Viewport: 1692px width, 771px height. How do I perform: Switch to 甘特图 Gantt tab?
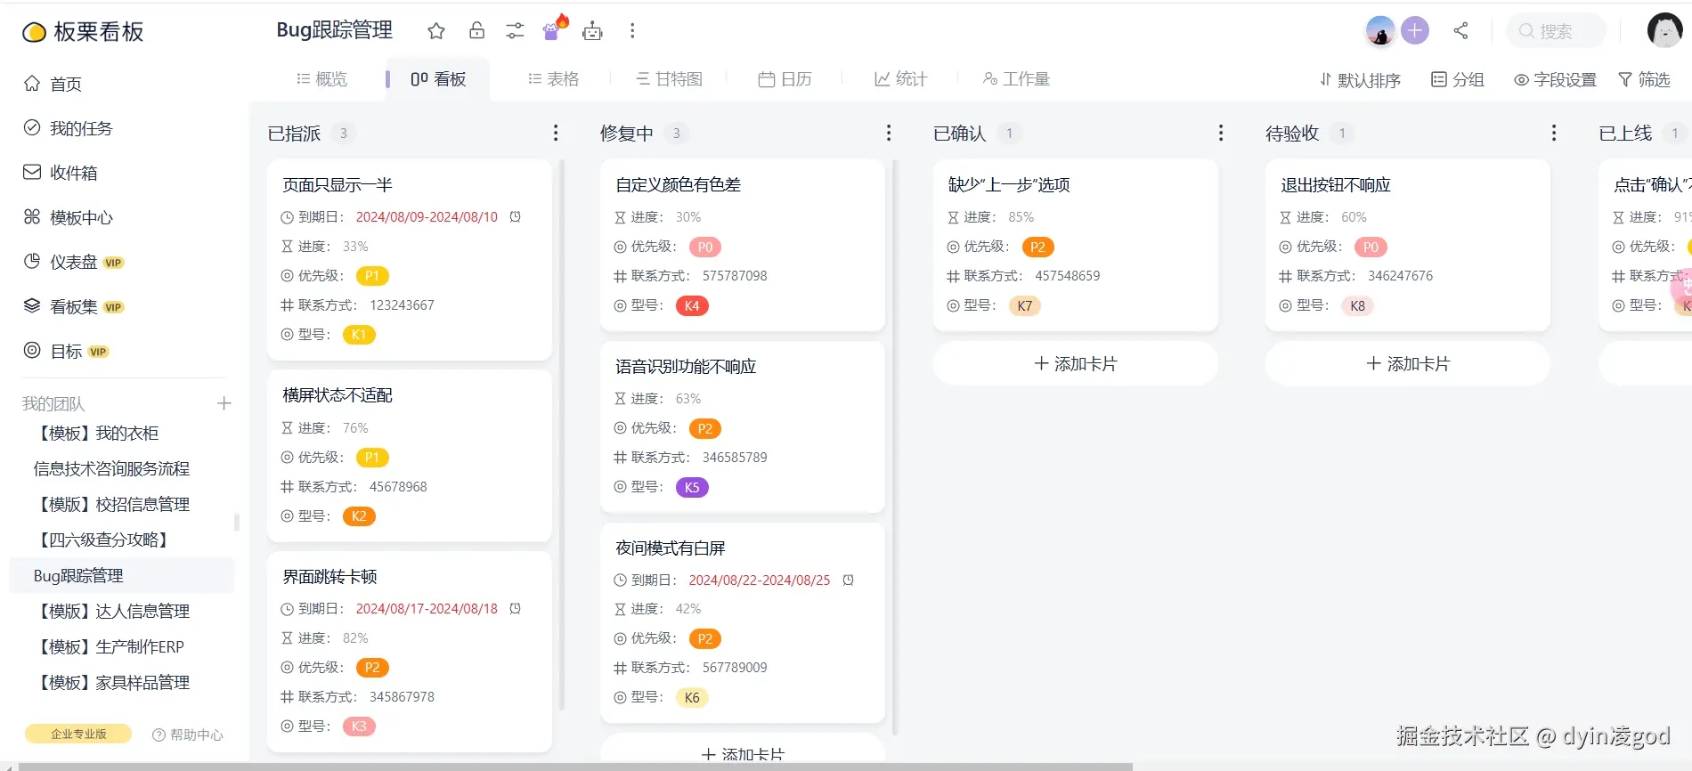tap(669, 79)
